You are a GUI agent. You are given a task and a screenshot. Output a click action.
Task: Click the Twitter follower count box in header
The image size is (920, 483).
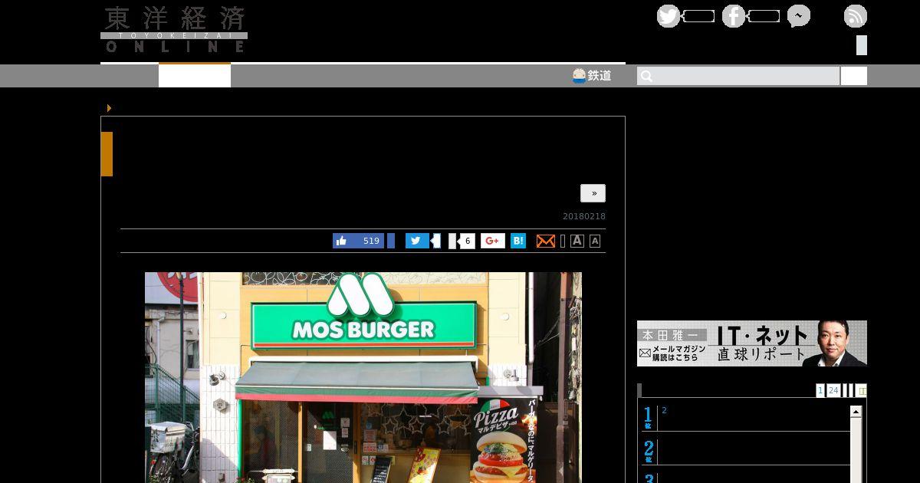(x=698, y=16)
